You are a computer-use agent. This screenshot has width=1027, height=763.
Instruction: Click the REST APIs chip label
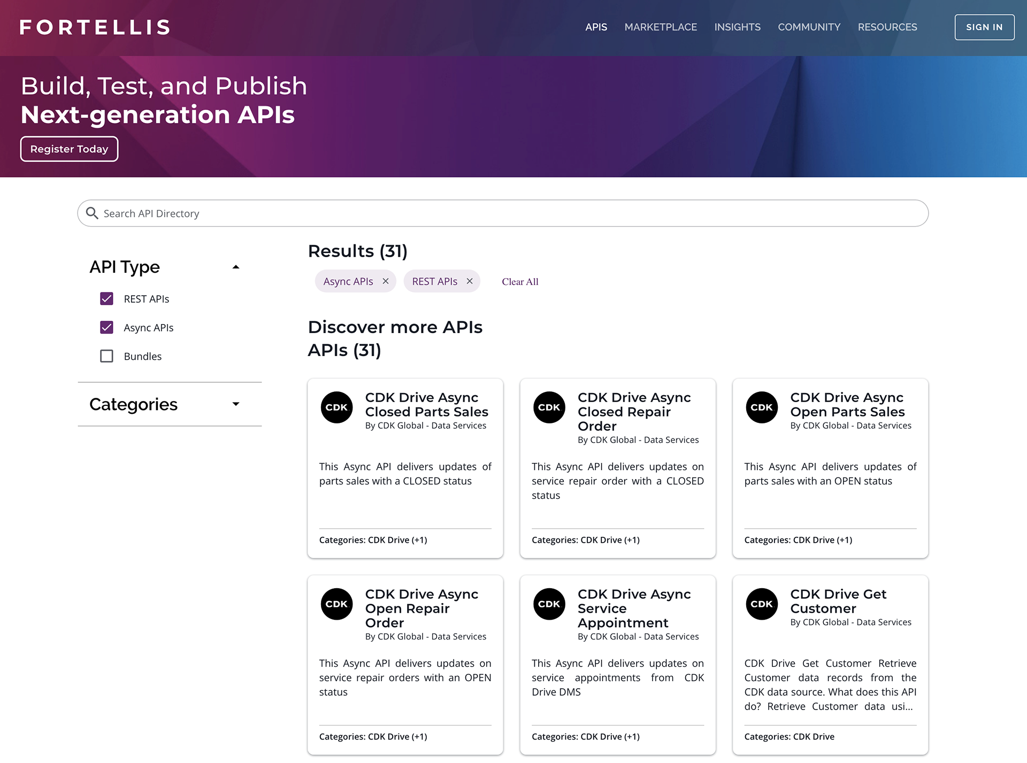tap(435, 281)
